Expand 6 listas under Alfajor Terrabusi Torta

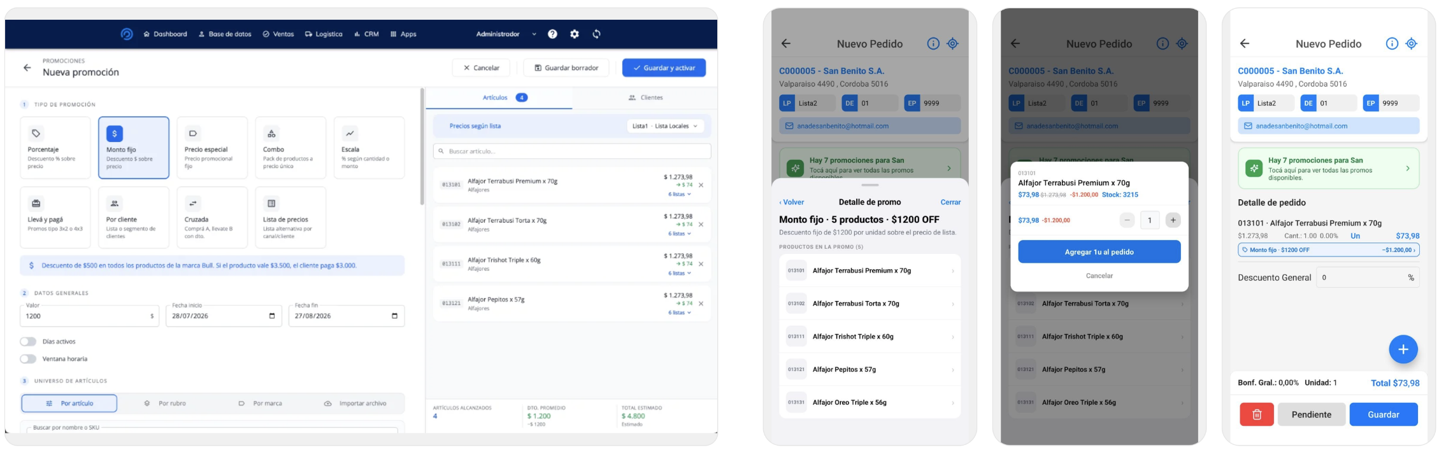click(679, 234)
